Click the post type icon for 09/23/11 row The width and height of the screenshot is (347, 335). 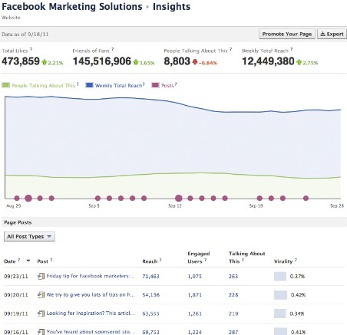[41, 276]
